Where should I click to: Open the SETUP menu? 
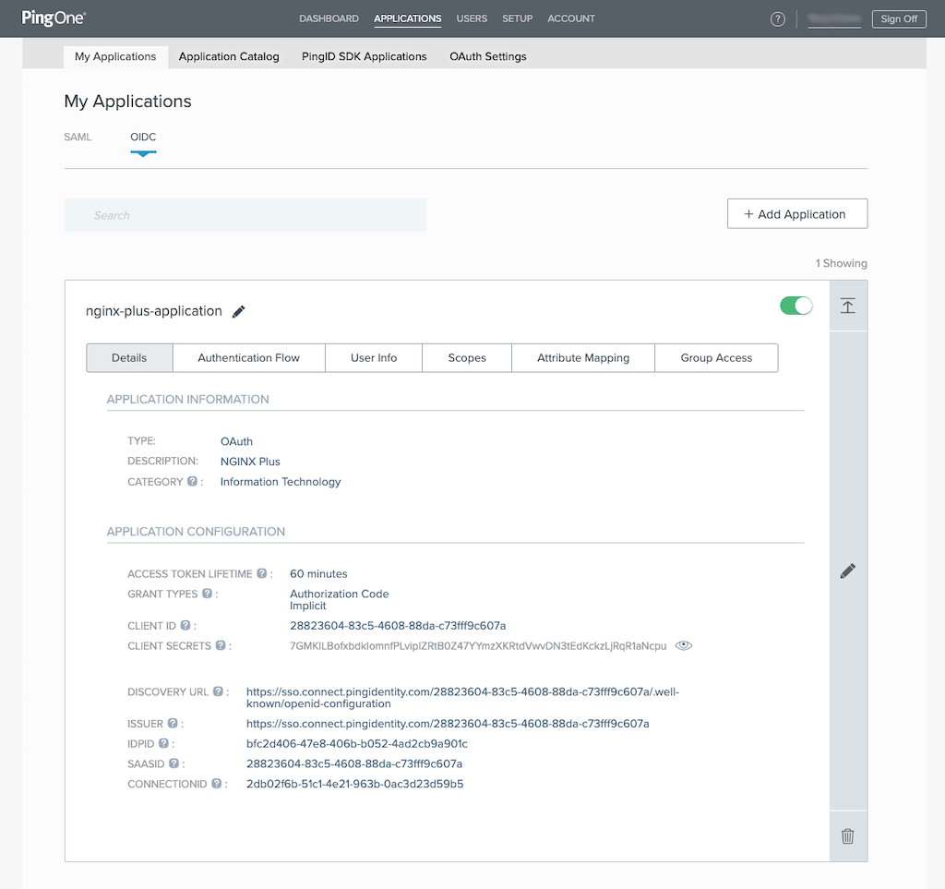[517, 18]
